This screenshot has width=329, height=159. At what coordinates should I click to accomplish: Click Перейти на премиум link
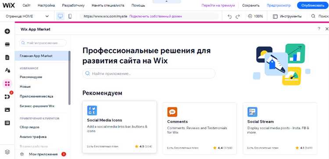[x=218, y=5]
